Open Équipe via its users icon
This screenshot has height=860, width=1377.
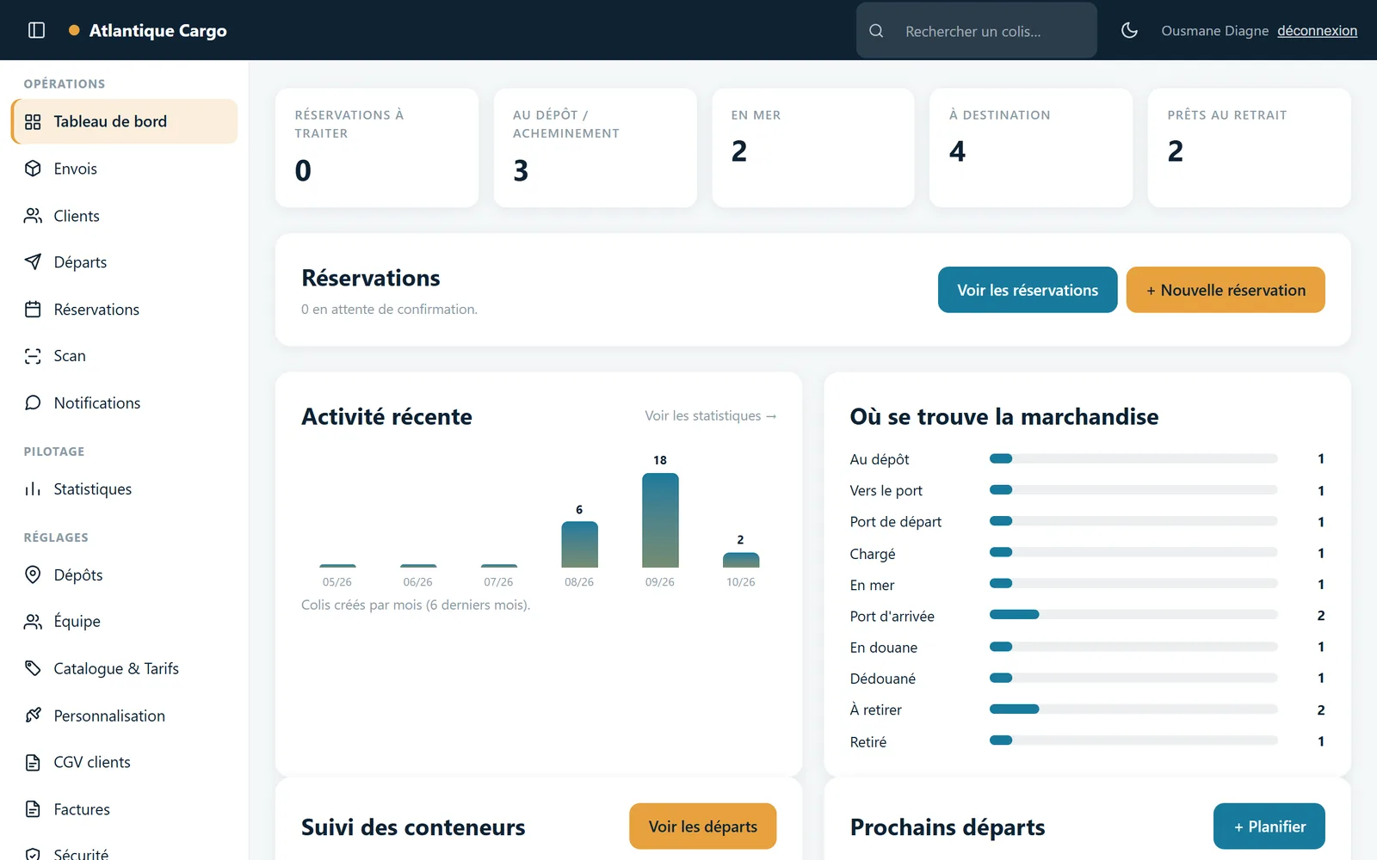point(33,622)
